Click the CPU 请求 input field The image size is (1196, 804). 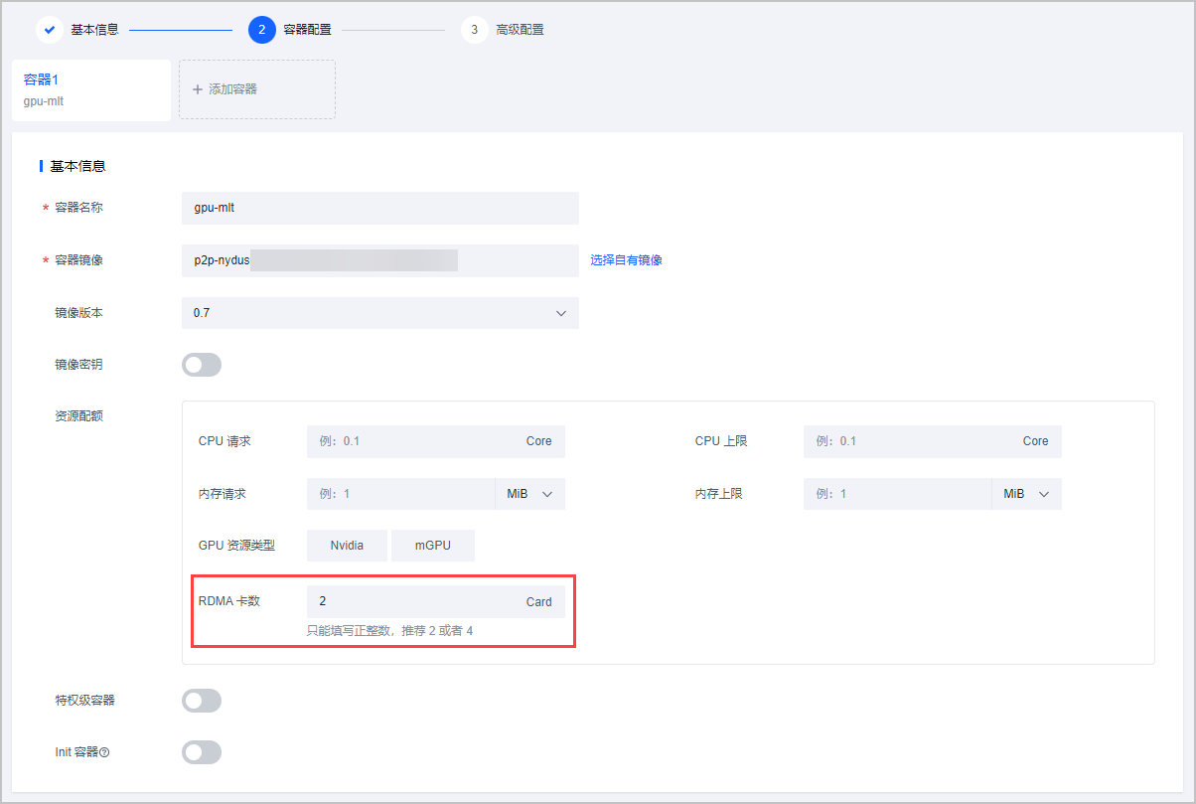(435, 441)
